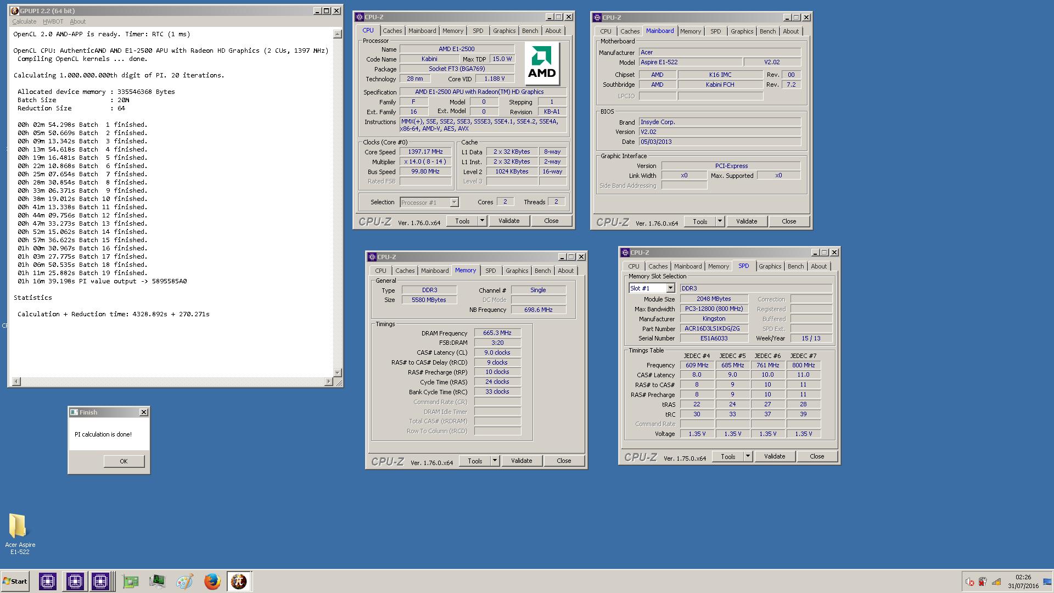This screenshot has width=1054, height=593.
Task: Click Finish dialog title bar icon
Action: (74, 412)
